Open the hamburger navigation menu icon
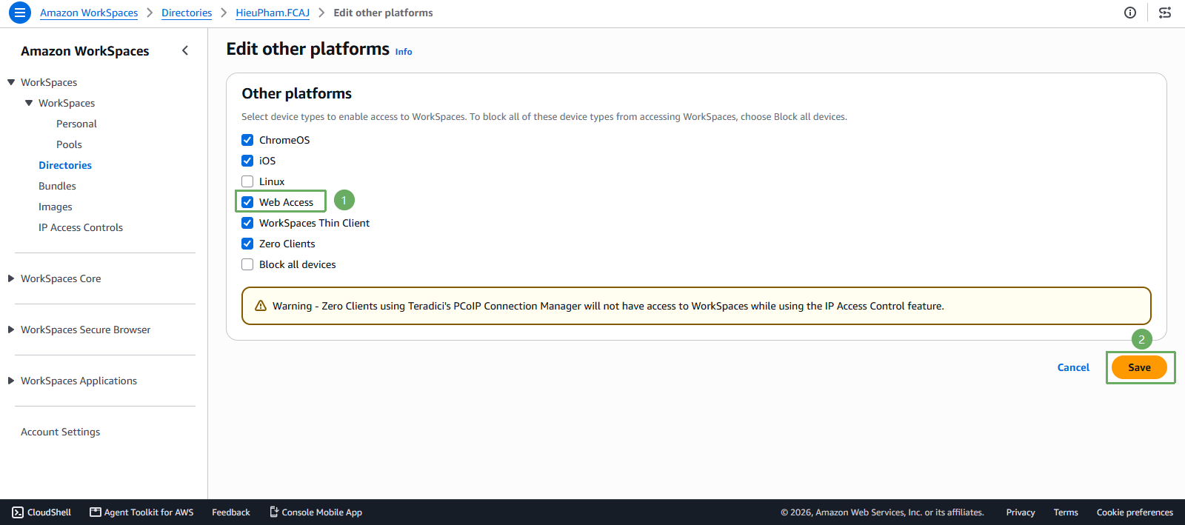 coord(20,13)
